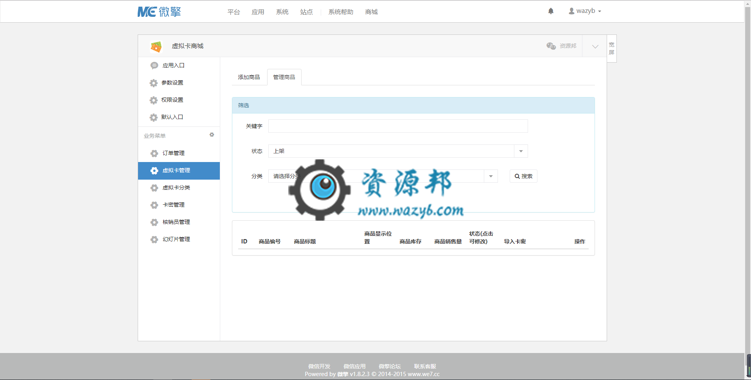Click the 商品标题 column header

click(x=305, y=241)
